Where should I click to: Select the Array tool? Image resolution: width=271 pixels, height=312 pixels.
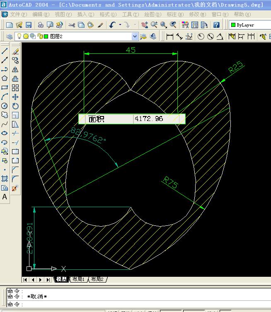click(x=15, y=88)
